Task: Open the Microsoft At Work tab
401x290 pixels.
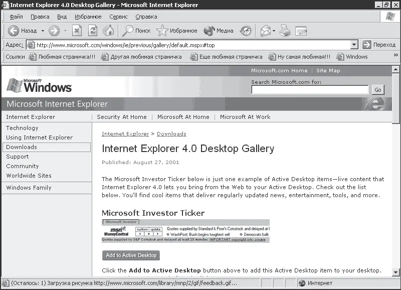Action: pyautogui.click(x=245, y=117)
